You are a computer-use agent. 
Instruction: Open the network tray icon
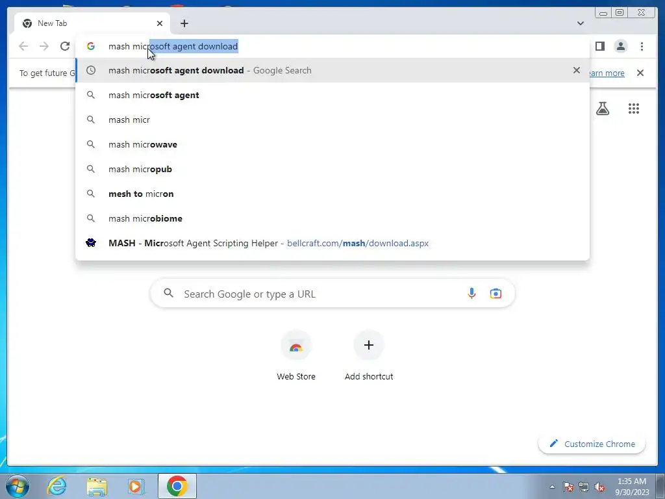tap(584, 487)
